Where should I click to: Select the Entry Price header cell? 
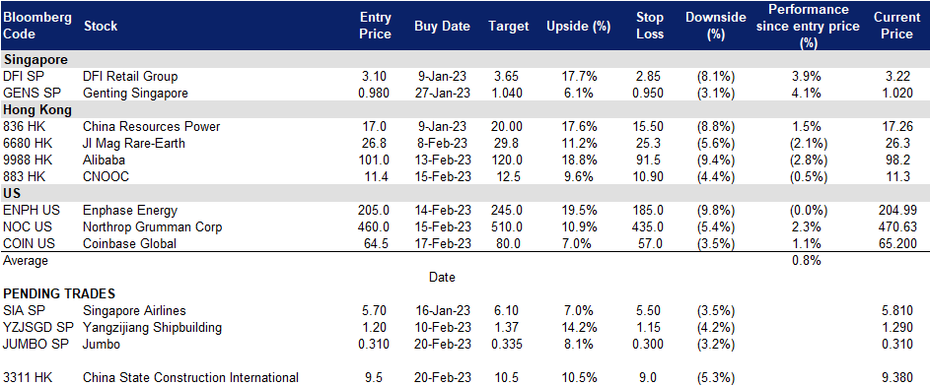376,26
